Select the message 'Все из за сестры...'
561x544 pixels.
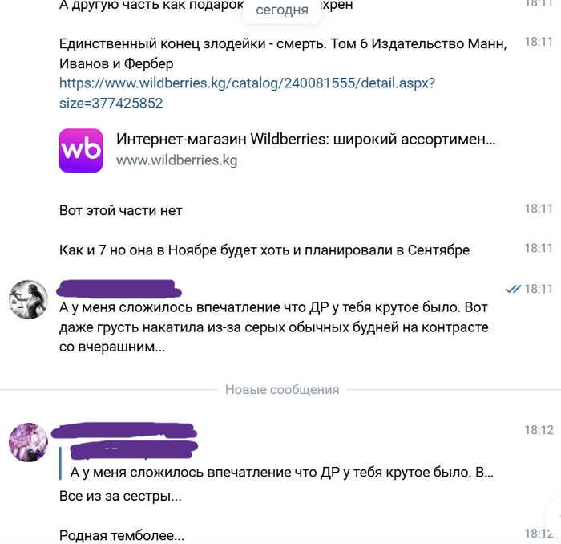[x=120, y=496]
